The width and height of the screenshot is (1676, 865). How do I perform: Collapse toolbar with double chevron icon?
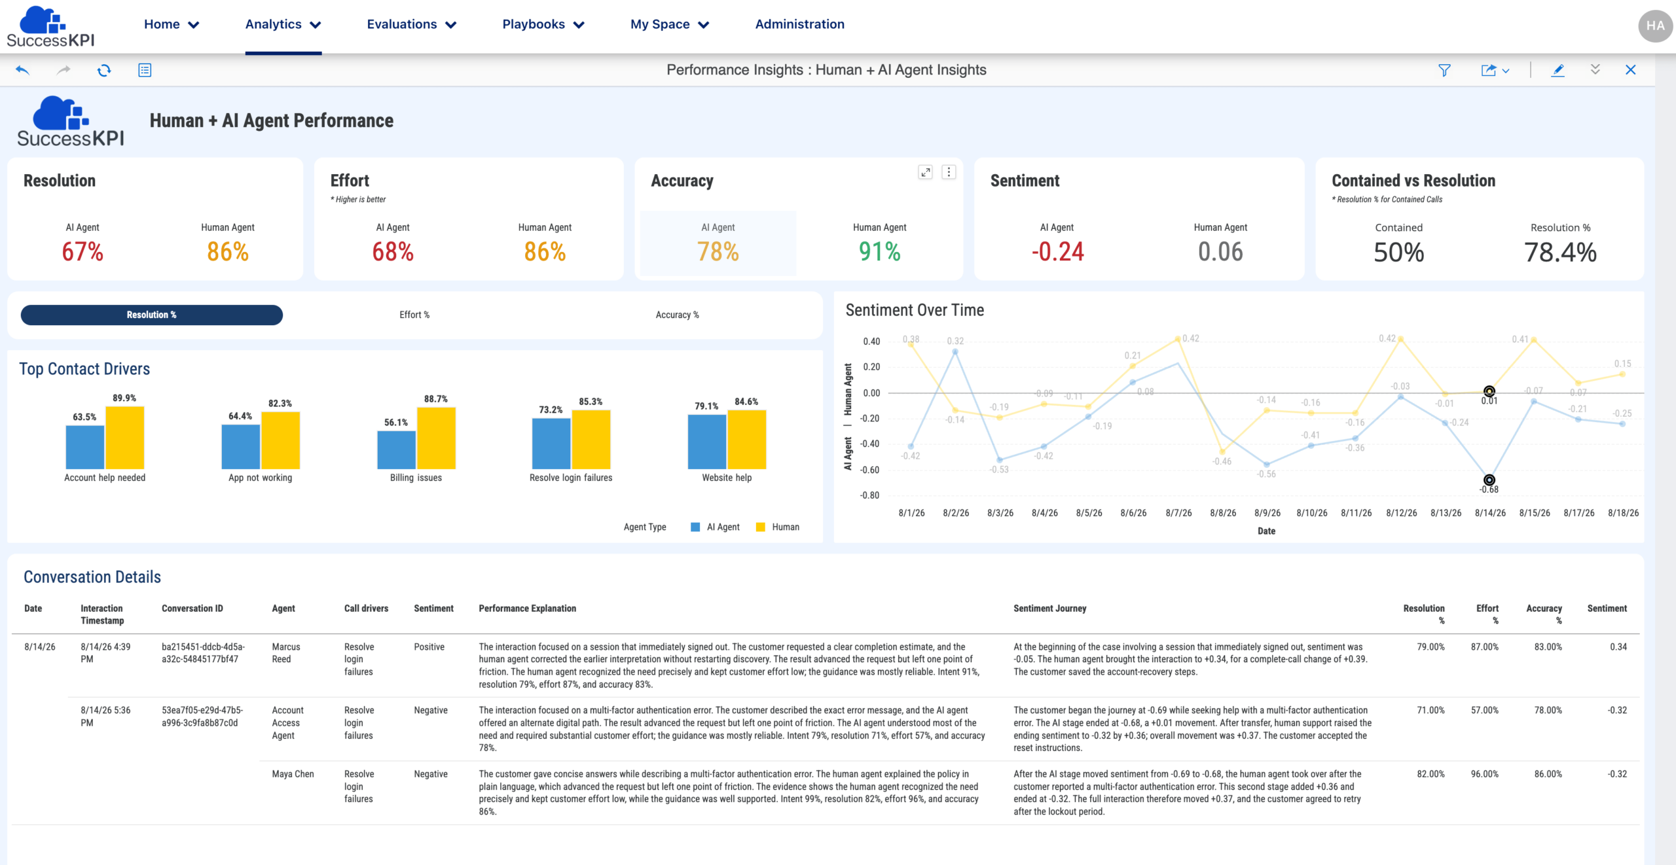pyautogui.click(x=1595, y=69)
